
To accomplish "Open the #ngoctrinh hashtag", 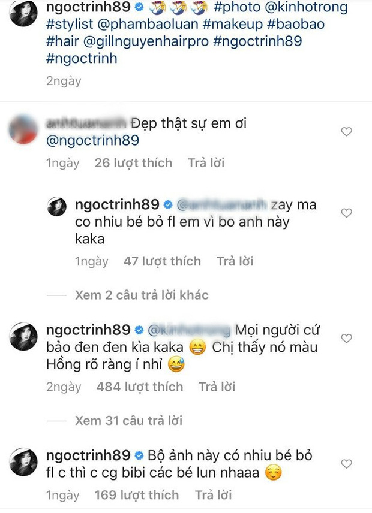I will pyautogui.click(x=82, y=59).
